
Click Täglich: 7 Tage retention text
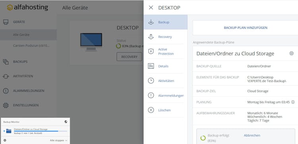258,121
